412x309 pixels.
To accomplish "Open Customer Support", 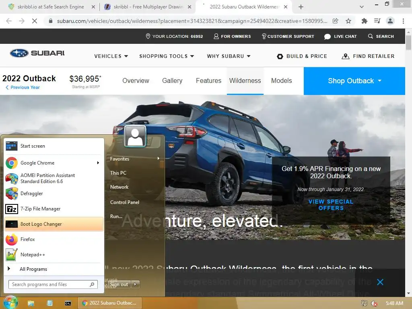I will click(x=288, y=36).
